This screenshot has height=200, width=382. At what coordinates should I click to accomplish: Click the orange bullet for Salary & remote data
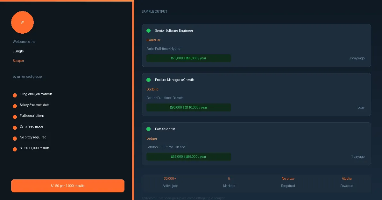(15, 106)
